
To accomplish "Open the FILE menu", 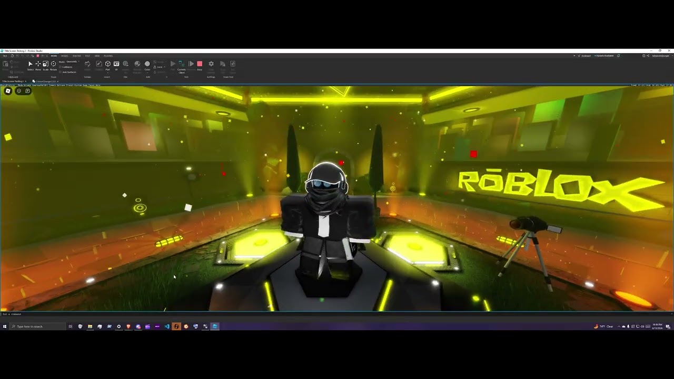I will 5,56.
